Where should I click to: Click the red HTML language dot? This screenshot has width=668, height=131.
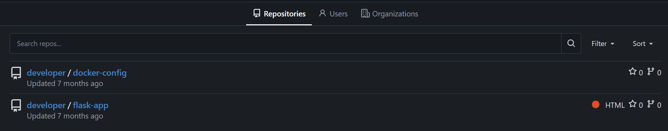pyautogui.click(x=595, y=104)
